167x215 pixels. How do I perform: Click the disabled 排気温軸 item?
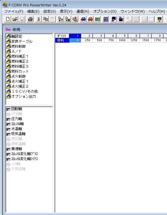tap(16, 144)
